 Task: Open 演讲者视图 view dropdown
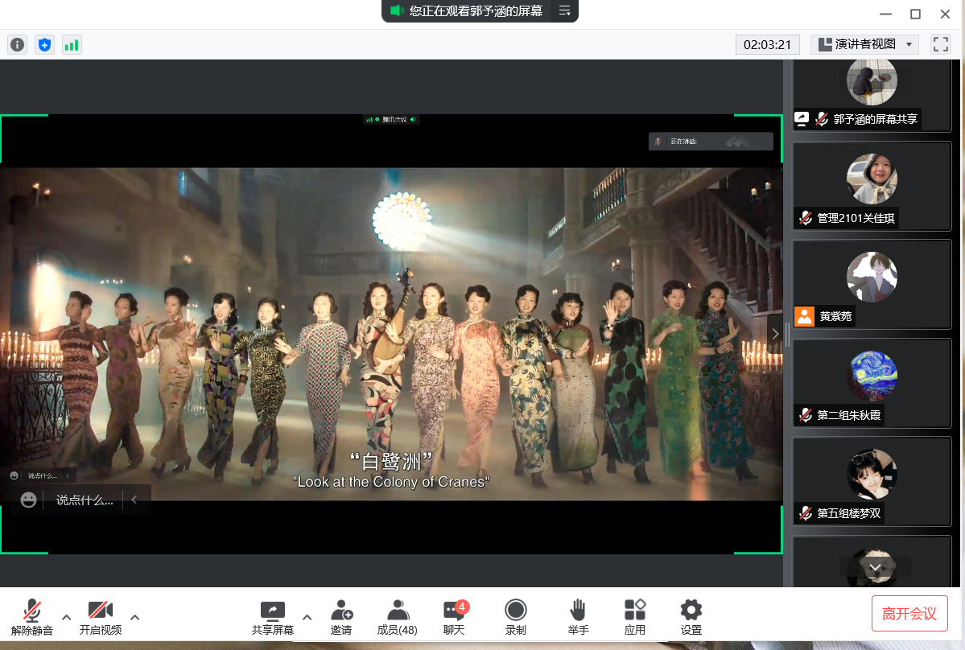tap(864, 44)
